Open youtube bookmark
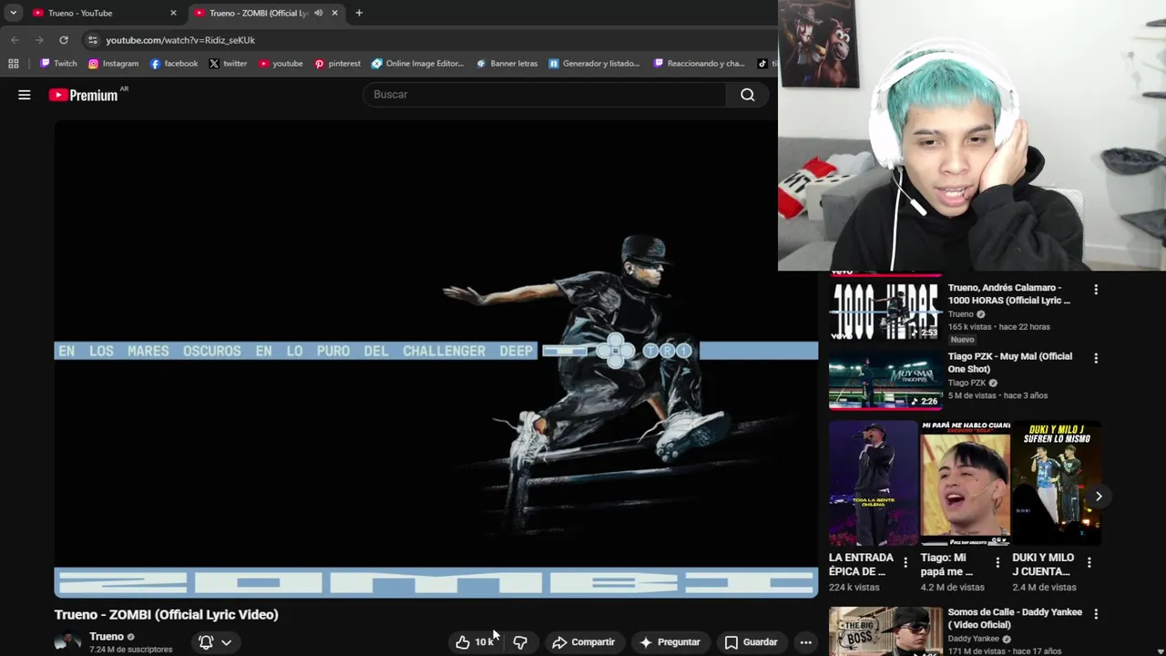This screenshot has width=1166, height=656. [x=281, y=64]
